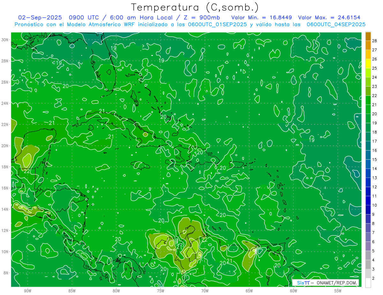Click the "18N" latitude axis label
The image size is (383, 295).
click(5, 167)
